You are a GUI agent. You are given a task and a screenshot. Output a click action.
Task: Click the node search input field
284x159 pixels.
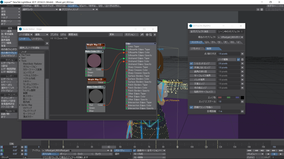click(32, 44)
